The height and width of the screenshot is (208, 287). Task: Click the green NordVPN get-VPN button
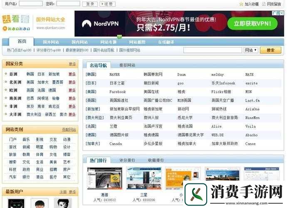[x=252, y=23]
